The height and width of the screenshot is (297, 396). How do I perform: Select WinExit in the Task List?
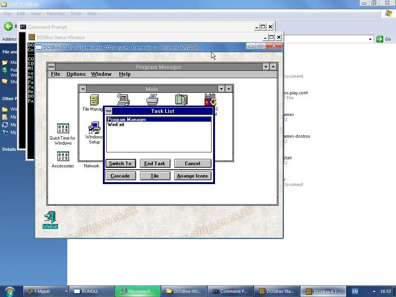(159, 125)
